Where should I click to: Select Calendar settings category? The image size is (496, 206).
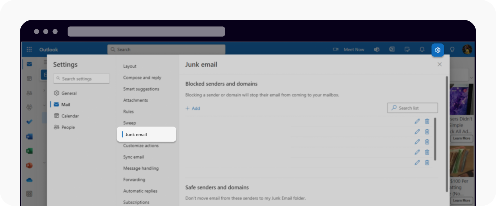point(66,116)
